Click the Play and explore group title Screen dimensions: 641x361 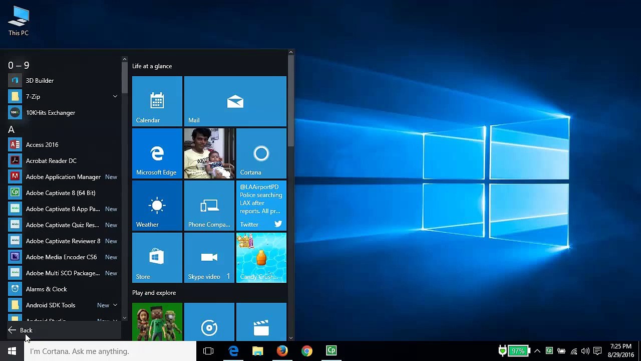pos(154,293)
